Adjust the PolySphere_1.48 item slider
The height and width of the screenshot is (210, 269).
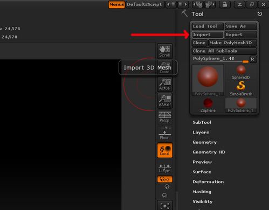[220, 59]
